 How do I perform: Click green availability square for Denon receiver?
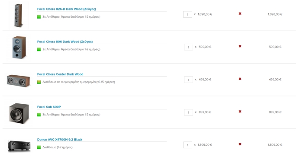pyautogui.click(x=39, y=147)
